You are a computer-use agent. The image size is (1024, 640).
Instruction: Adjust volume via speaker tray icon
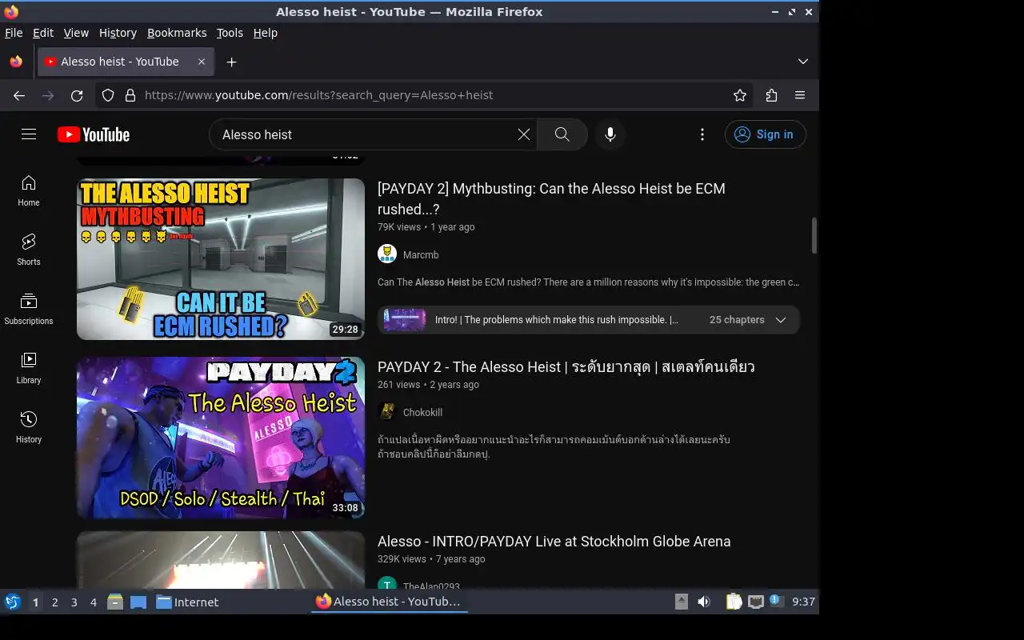[704, 602]
